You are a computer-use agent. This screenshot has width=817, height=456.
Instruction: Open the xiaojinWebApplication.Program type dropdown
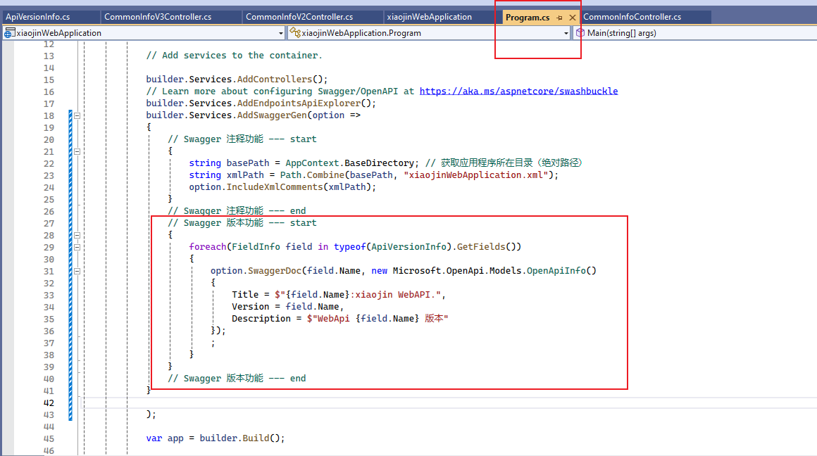567,32
